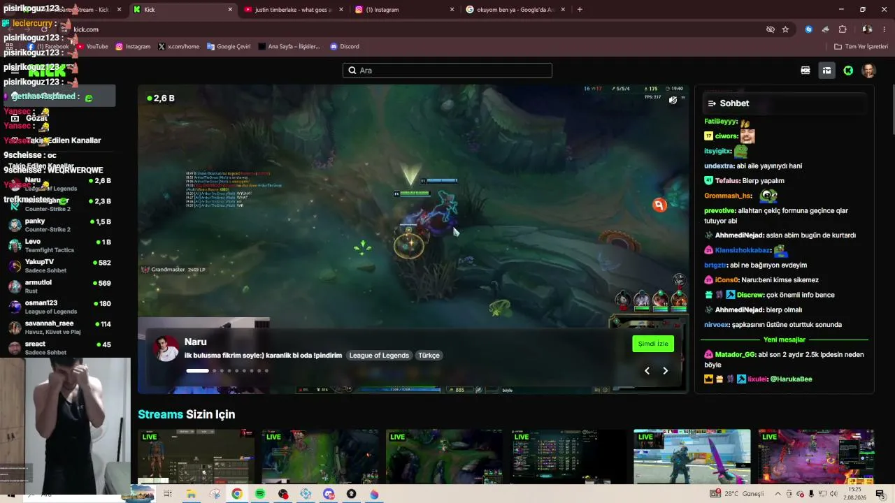The height and width of the screenshot is (503, 895).
Task: Open a new browser tab
Action: (x=580, y=10)
